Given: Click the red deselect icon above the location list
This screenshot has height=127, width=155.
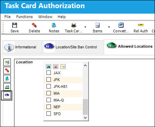Looking at the screenshot, I should point(56,66).
